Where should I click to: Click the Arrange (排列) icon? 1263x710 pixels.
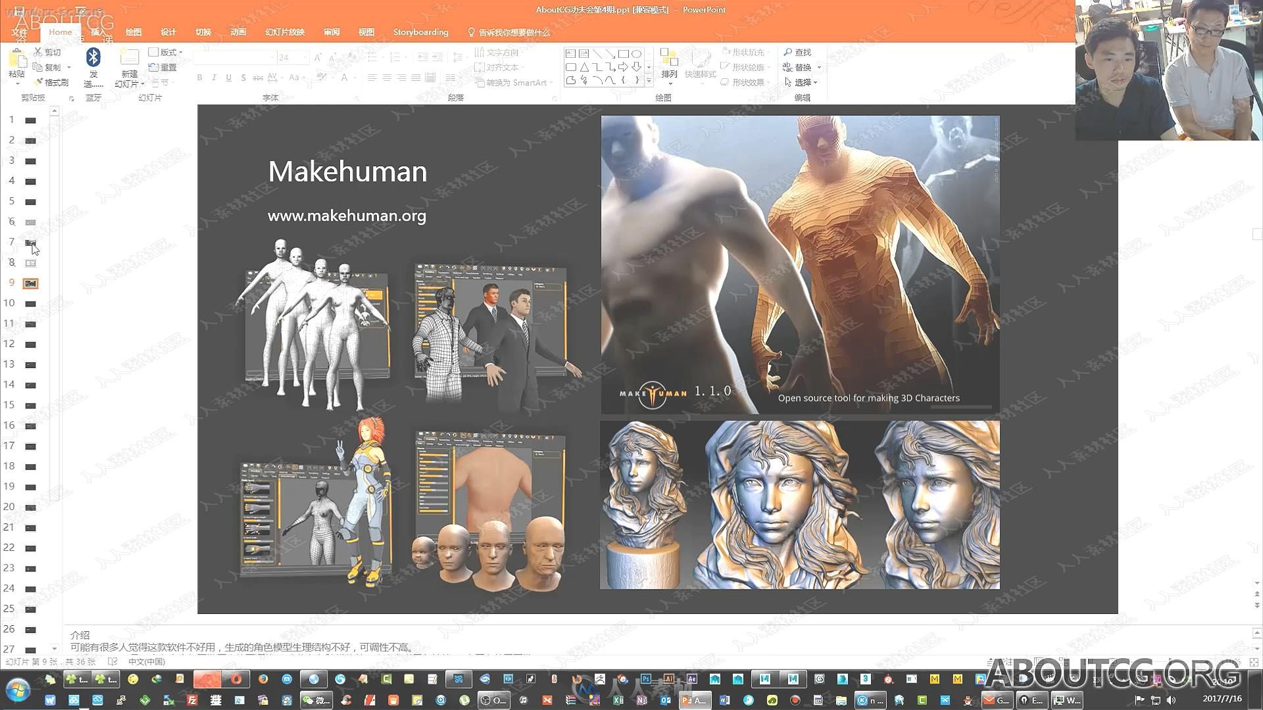[669, 58]
